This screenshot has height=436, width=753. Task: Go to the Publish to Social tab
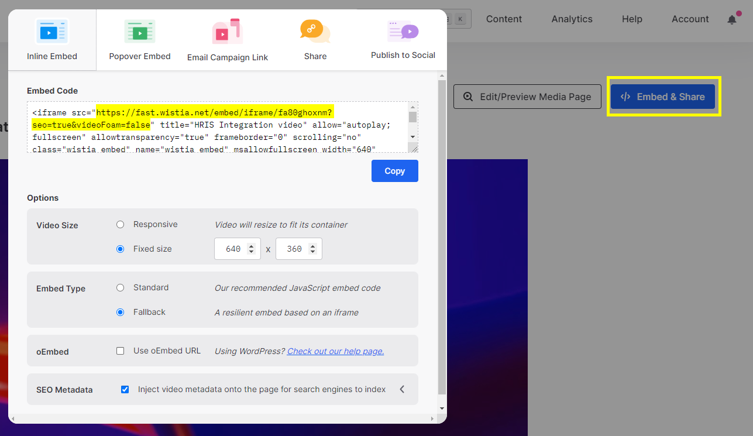(403, 40)
